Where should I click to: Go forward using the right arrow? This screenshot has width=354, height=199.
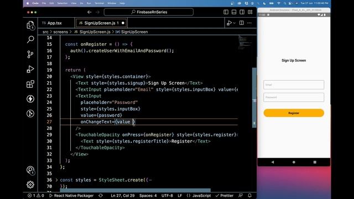pyautogui.click(x=97, y=12)
